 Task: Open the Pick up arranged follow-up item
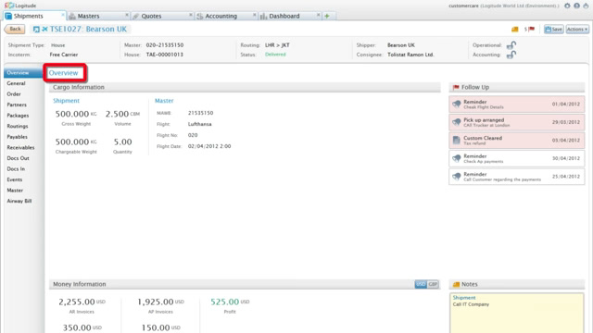pos(517,122)
